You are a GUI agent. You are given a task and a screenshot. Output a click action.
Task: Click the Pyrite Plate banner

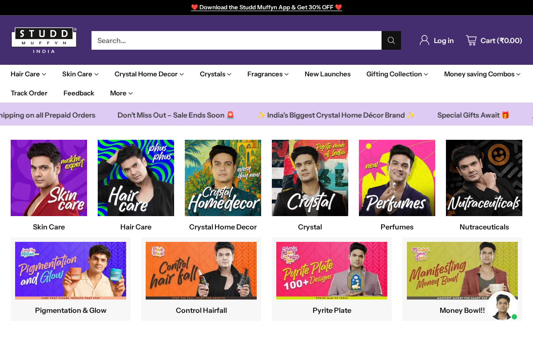pos(332,271)
